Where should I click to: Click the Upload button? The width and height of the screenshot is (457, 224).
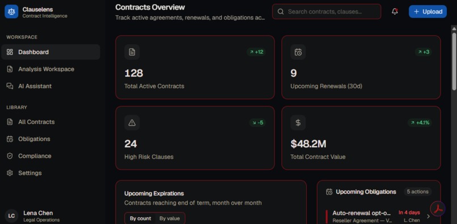428,12
